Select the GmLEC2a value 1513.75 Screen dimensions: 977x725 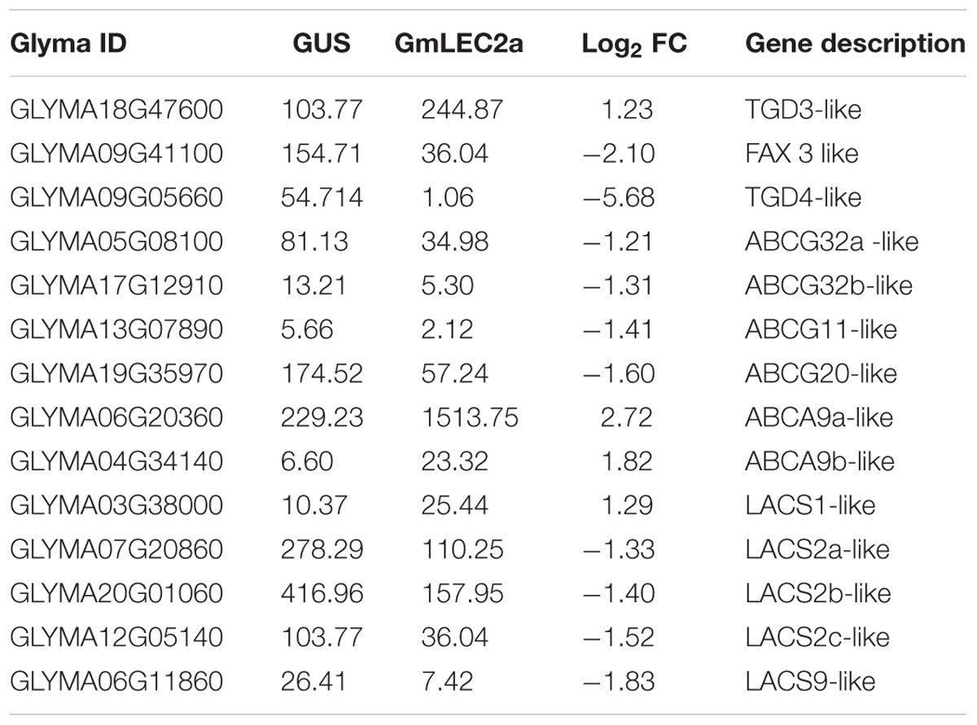[469, 417]
